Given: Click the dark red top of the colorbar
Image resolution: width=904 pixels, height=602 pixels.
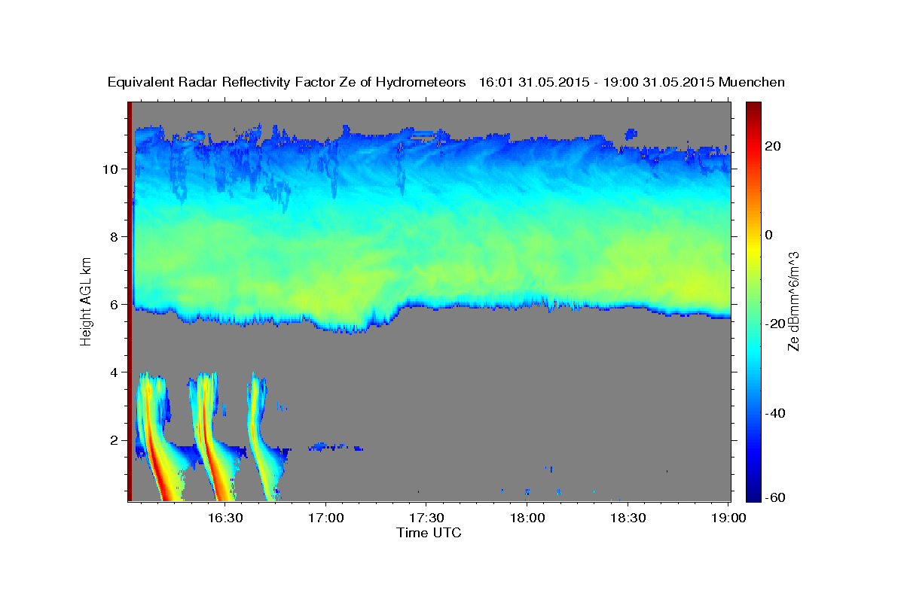Looking at the screenshot, I should click(753, 111).
